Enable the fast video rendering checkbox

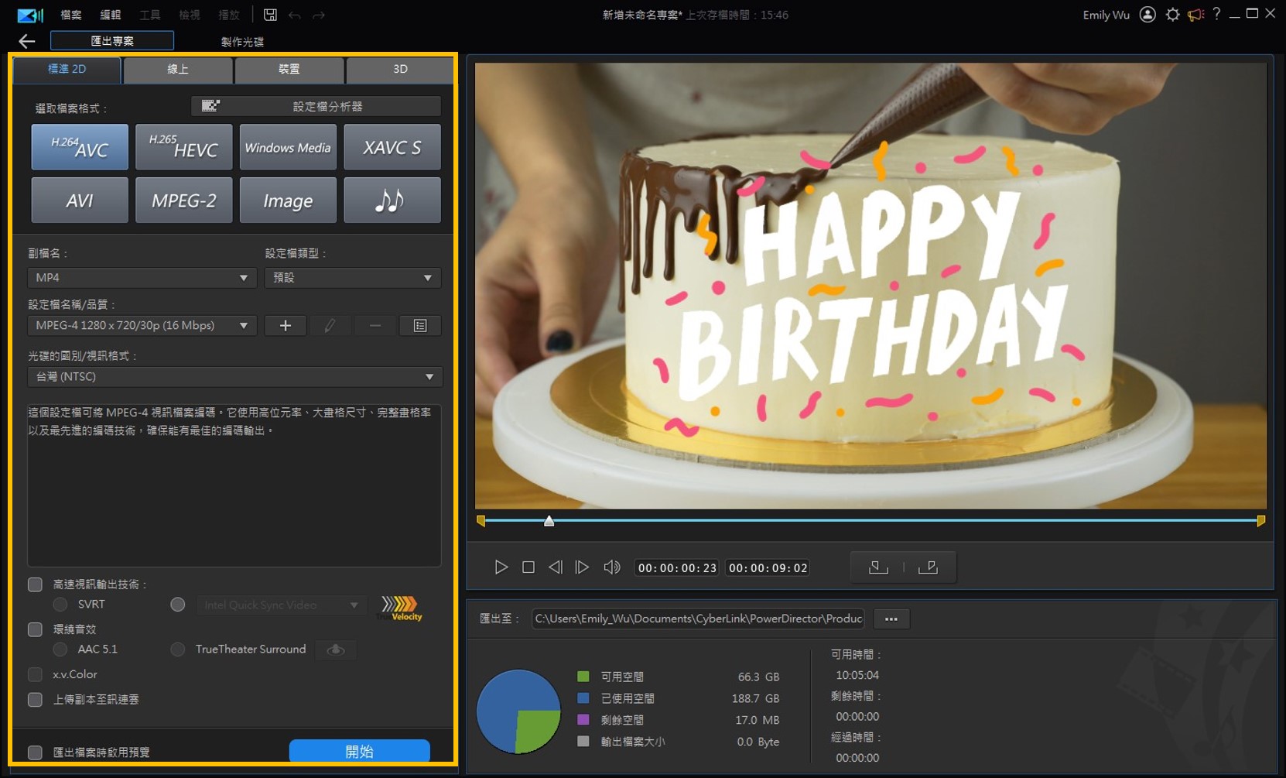35,584
